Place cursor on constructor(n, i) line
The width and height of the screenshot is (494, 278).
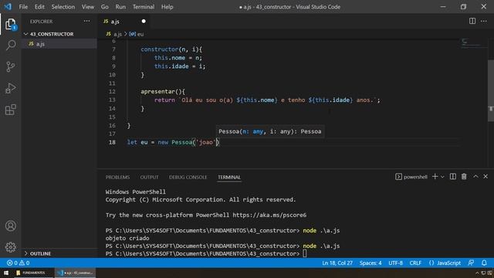click(171, 49)
